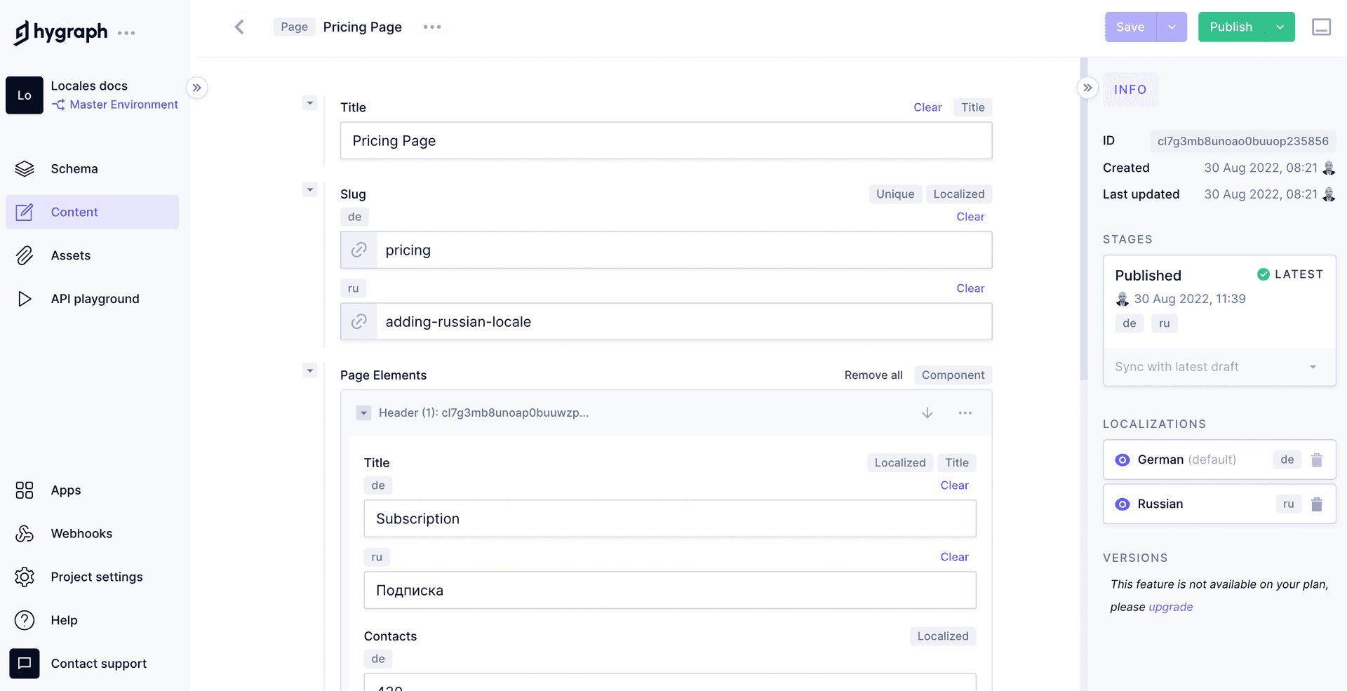Collapse the left sidebar arrow button
Image resolution: width=1347 pixels, height=691 pixels.
[x=197, y=88]
